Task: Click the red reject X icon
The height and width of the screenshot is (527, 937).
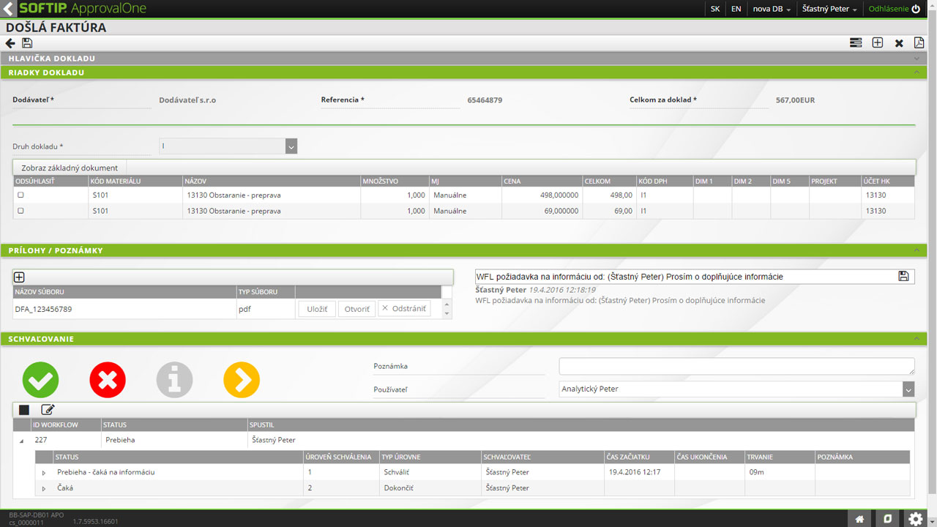Action: [108, 380]
